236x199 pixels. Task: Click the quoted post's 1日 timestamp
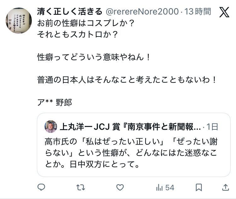(x=212, y=127)
